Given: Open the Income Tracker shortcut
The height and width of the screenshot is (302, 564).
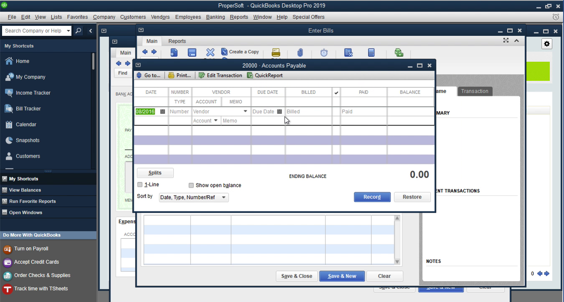Looking at the screenshot, I should coord(33,93).
